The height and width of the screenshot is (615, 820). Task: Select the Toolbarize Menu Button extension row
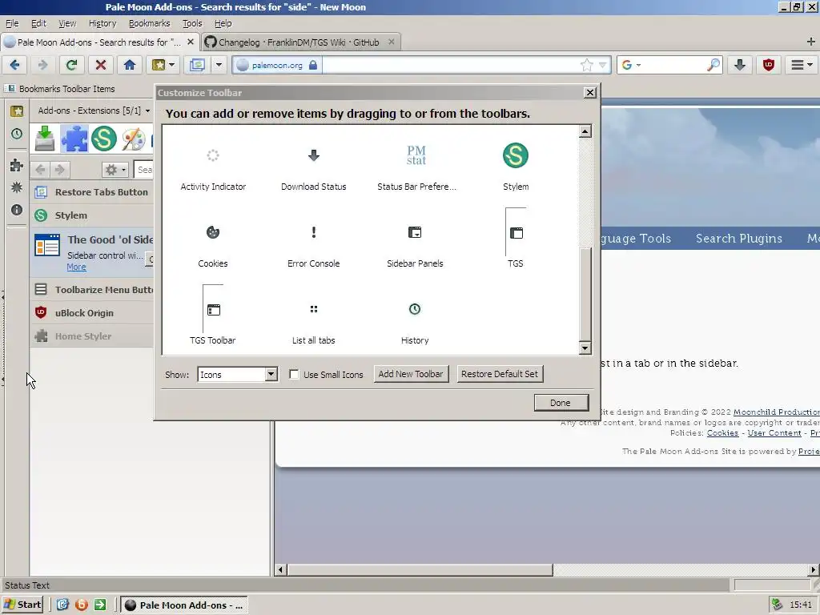point(92,290)
